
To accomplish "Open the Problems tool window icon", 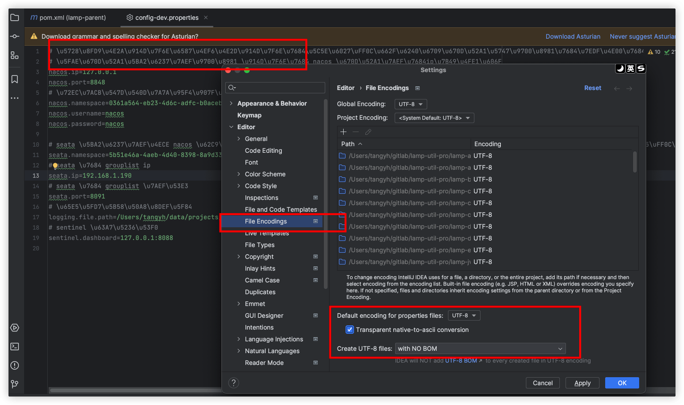I will [x=15, y=365].
